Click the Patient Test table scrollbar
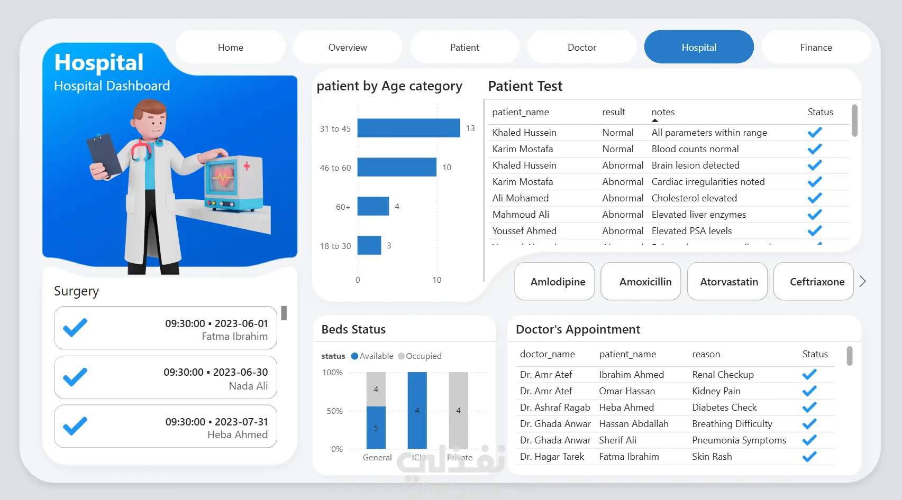 click(x=854, y=121)
